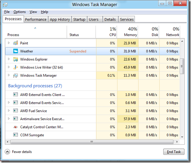
Task: Click the Weather app icon
Action: (x=15, y=51)
